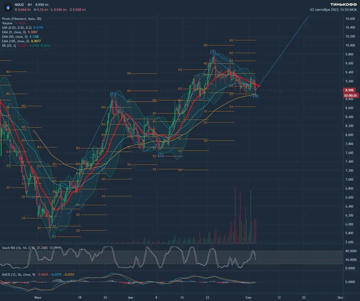Click the 18 date on the time axis

click(80, 297)
